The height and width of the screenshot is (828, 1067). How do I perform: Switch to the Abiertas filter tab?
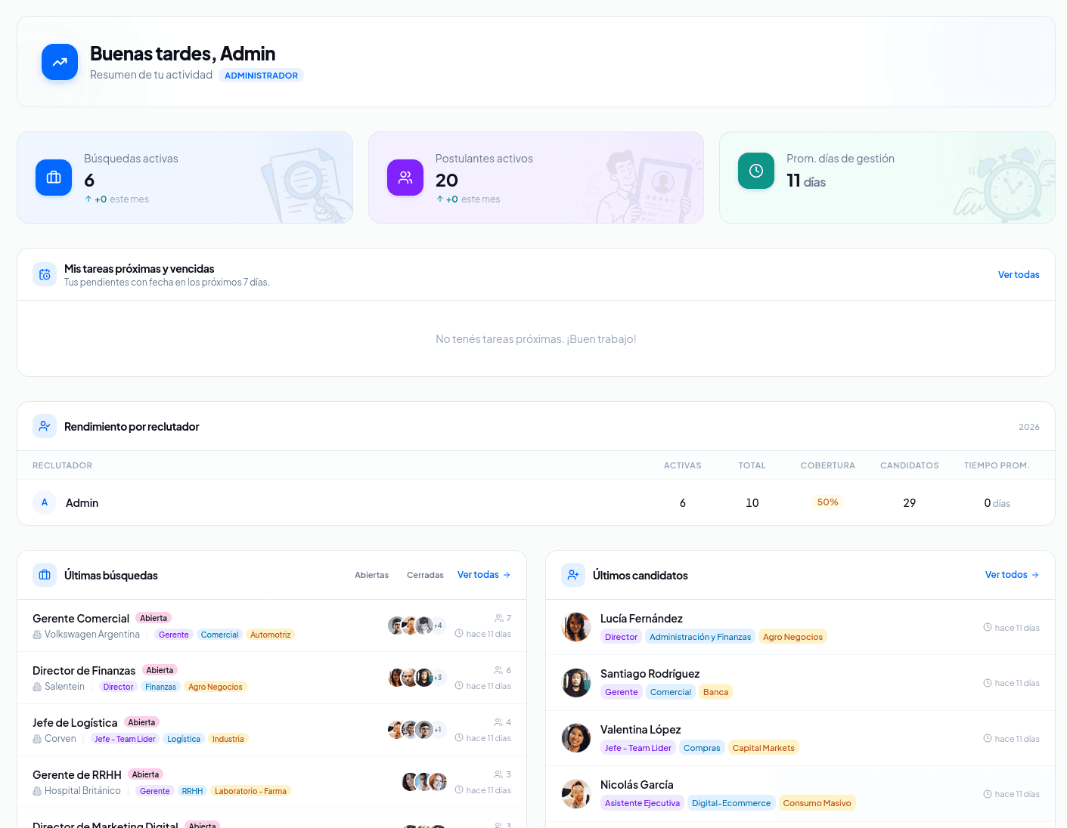371,575
